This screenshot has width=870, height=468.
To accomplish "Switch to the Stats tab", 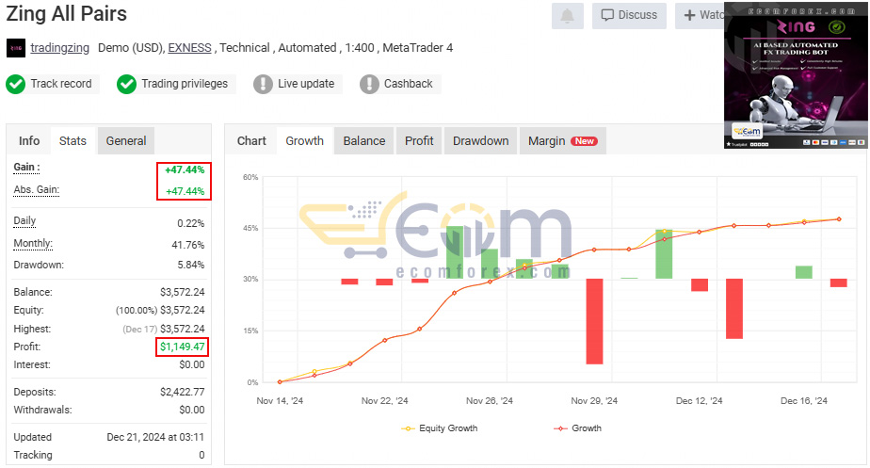I will pos(72,141).
